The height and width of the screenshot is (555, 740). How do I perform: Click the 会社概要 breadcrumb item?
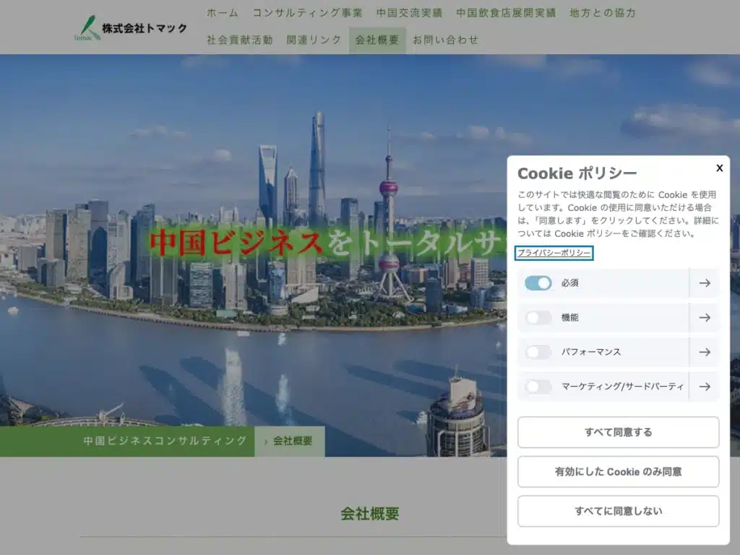pos(293,441)
